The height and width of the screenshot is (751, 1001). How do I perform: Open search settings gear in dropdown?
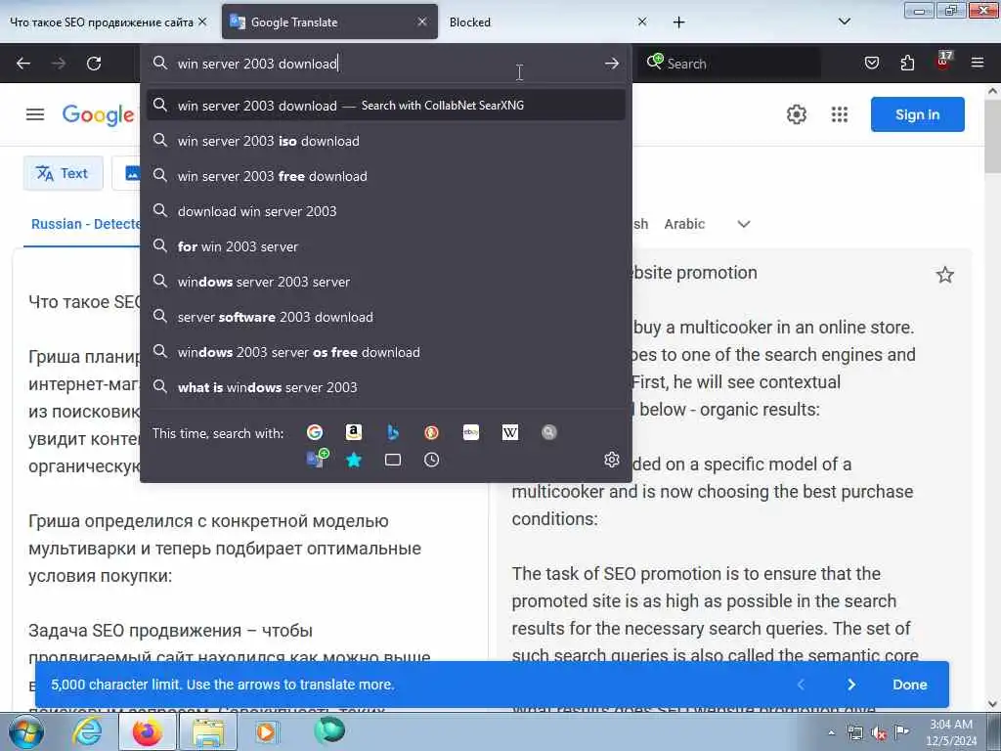coord(612,460)
